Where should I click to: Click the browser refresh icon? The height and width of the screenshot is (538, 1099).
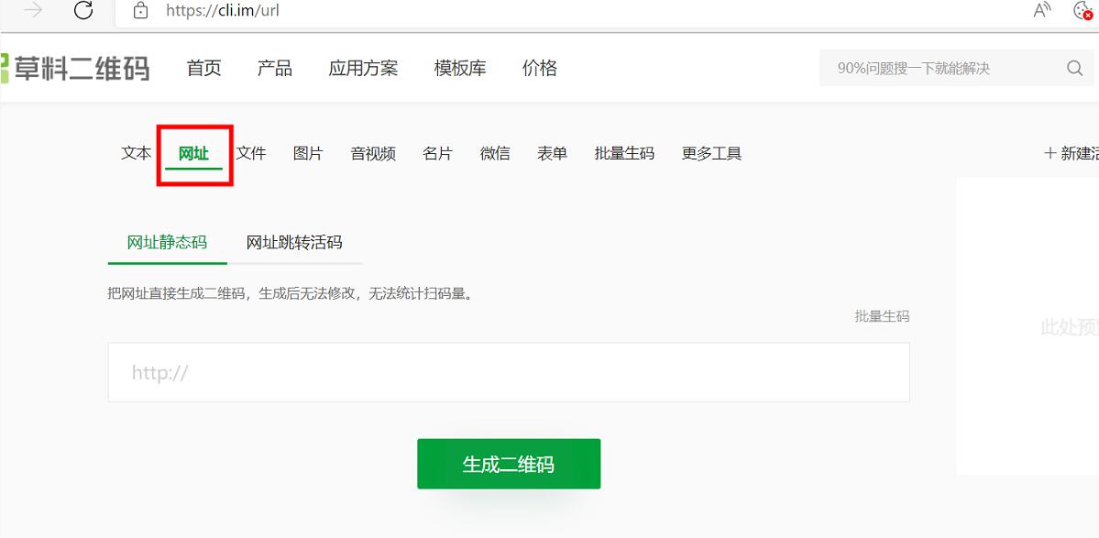coord(83,11)
